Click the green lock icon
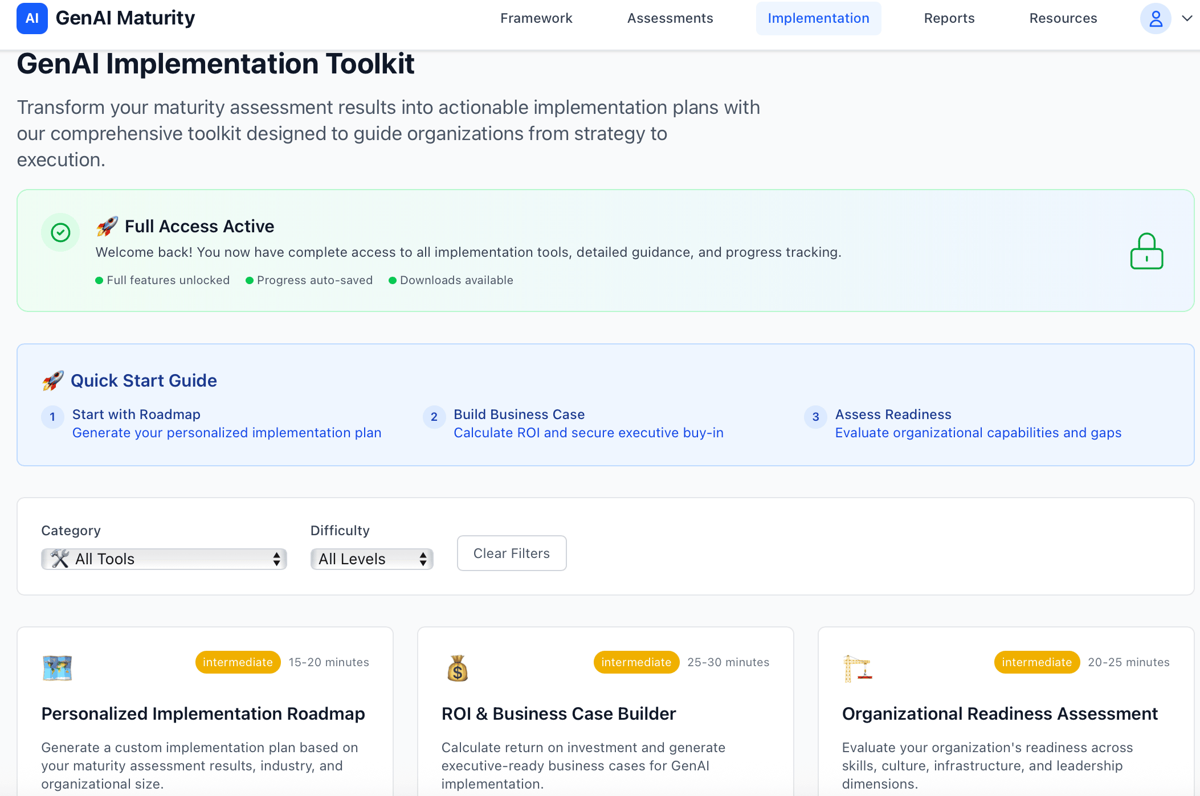Screen dimensions: 1200x796 tap(1146, 251)
